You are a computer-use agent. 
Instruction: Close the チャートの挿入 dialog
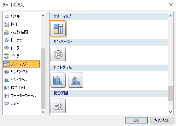pyautogui.click(x=171, y=5)
